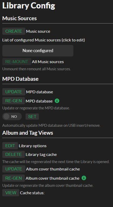Open info icon beside Album cover thumbnail cache

click(84, 178)
